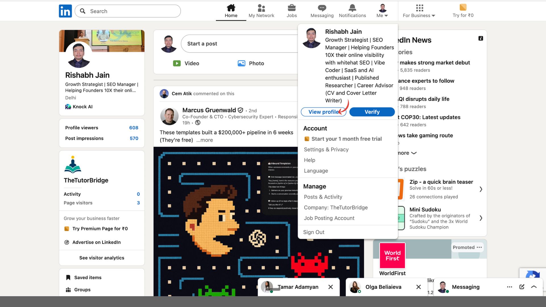The image size is (546, 307).
Task: Click See visitor analytics for TheTutorBridge
Action: [x=102, y=258]
